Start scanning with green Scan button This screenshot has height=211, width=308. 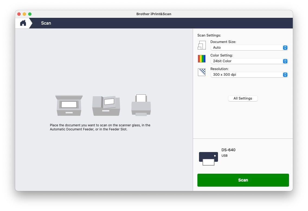click(243, 180)
